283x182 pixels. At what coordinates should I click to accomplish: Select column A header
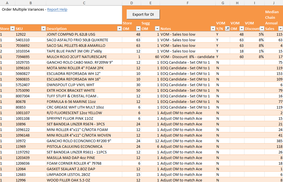point(7,3)
